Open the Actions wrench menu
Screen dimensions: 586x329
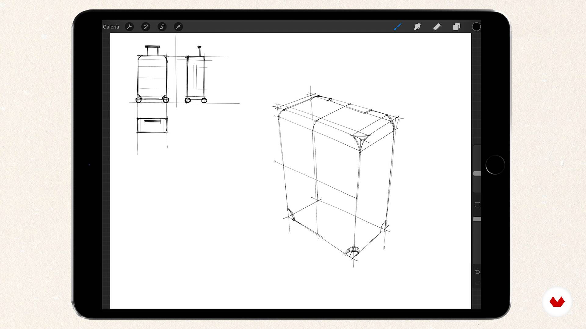point(129,27)
